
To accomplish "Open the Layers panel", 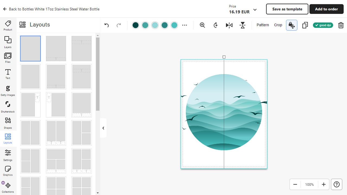I will pyautogui.click(x=8, y=42).
